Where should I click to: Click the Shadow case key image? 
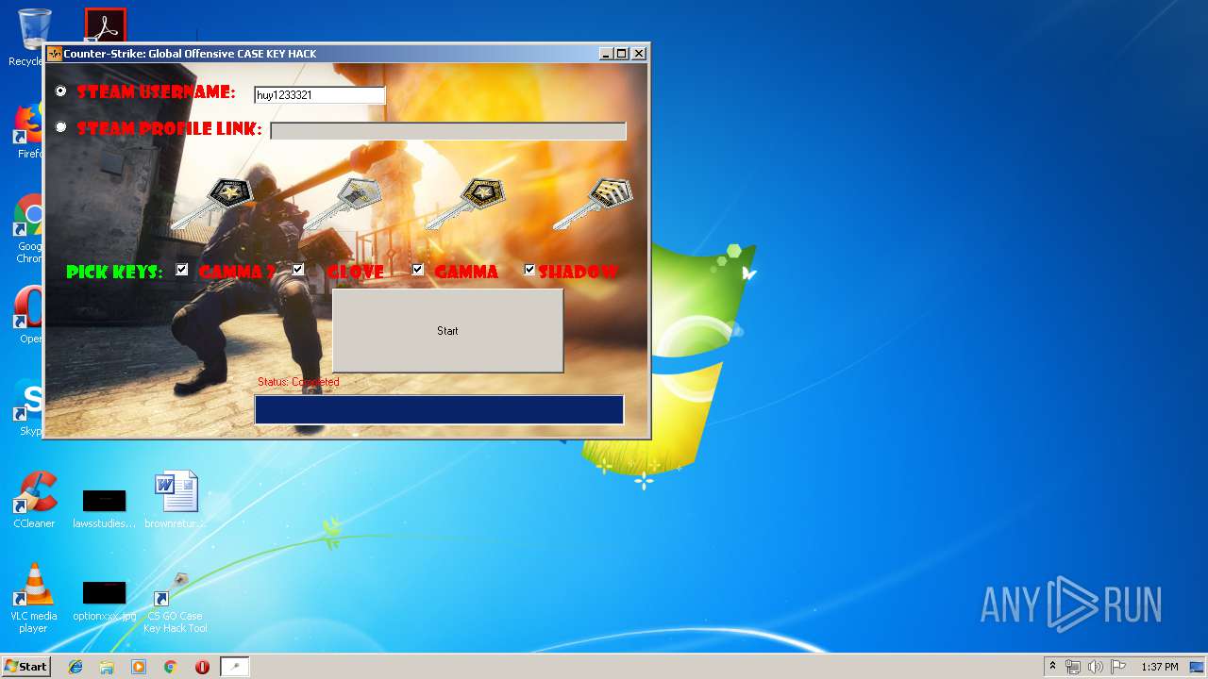pyautogui.click(x=592, y=203)
